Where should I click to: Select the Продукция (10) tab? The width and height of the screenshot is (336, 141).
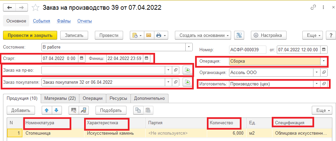point(22,98)
